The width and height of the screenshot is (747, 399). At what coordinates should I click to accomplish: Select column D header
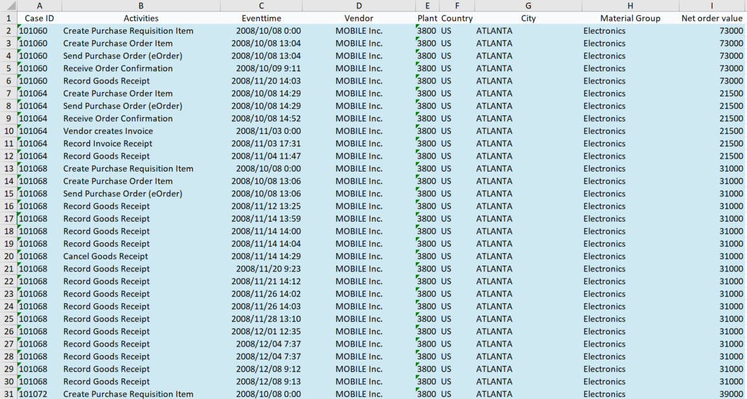pos(359,6)
